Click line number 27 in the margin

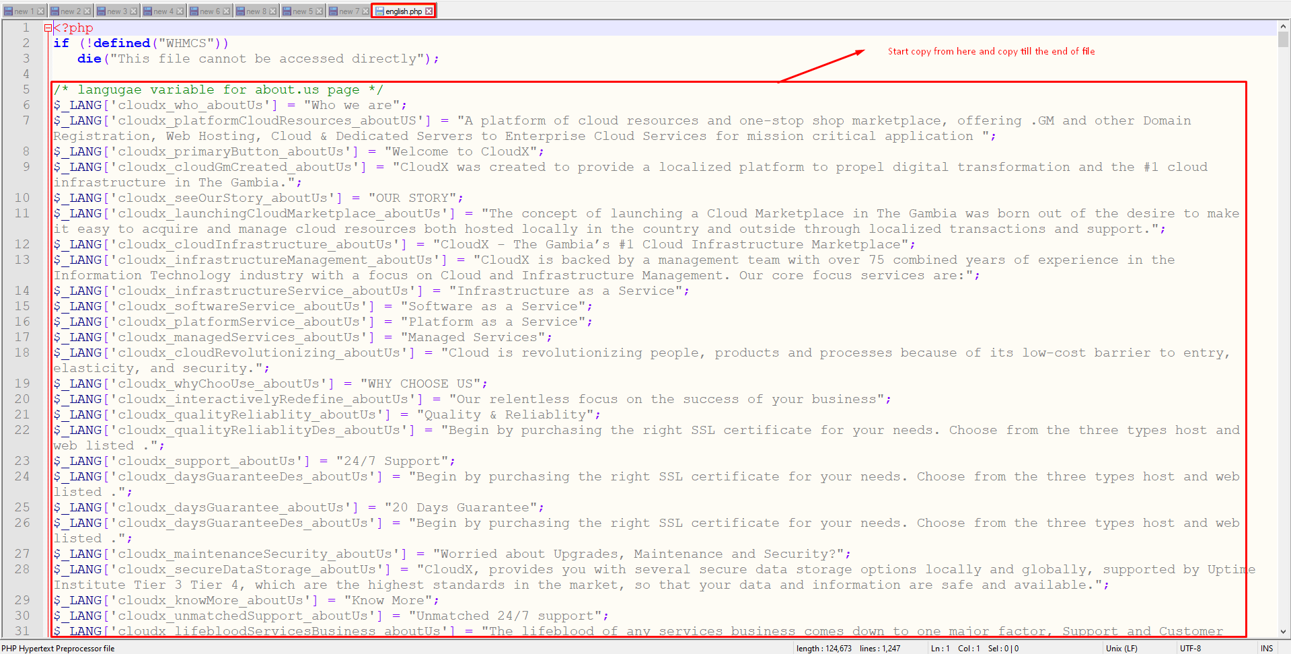click(x=22, y=554)
